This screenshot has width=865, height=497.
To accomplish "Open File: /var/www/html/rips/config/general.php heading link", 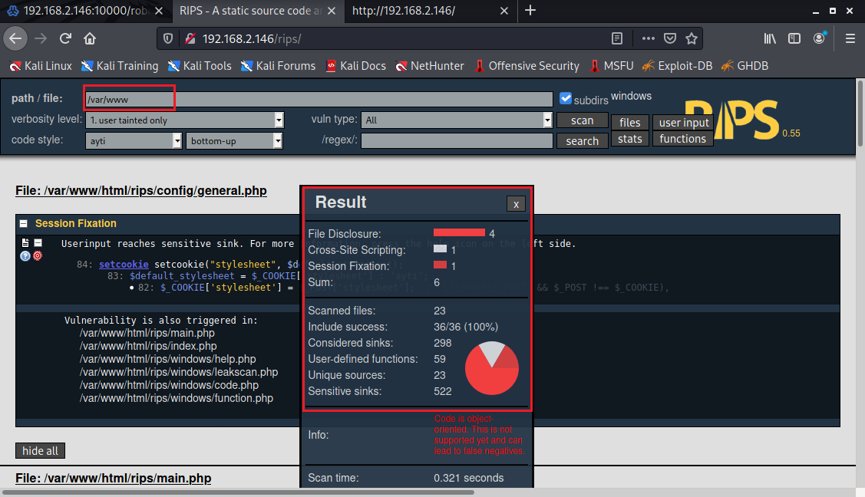I will [x=141, y=191].
